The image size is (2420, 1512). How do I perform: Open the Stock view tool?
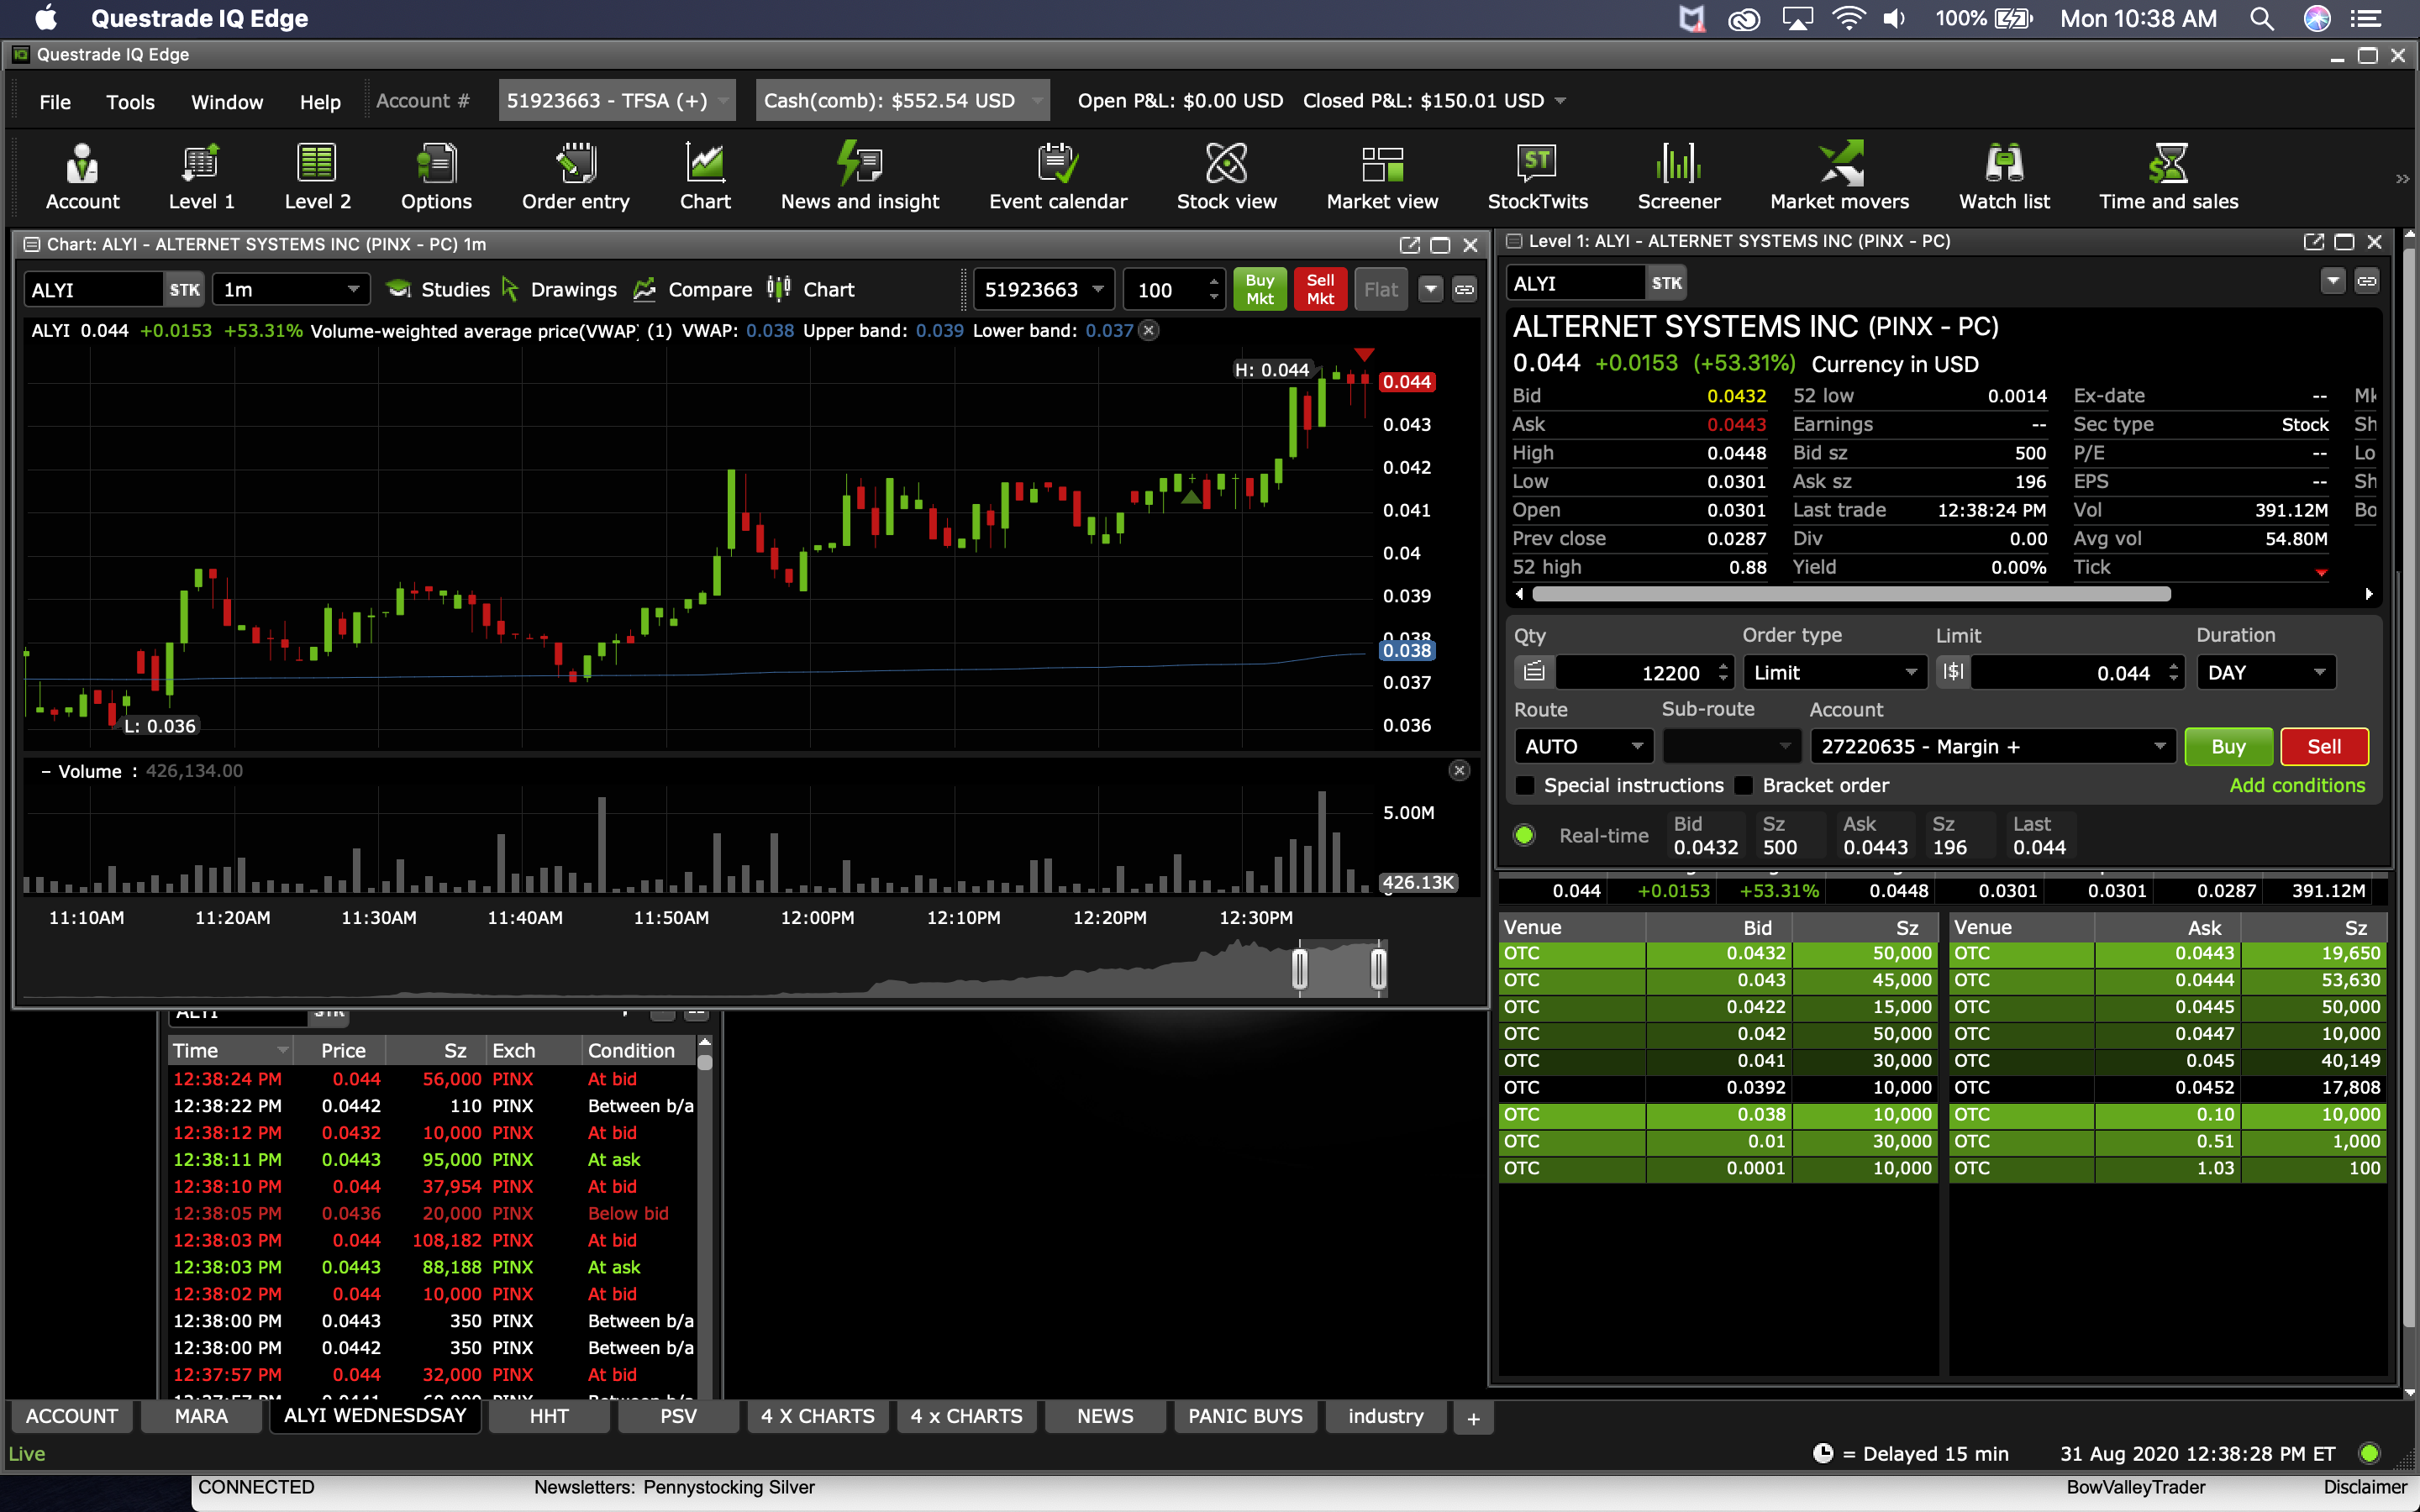pos(1226,176)
